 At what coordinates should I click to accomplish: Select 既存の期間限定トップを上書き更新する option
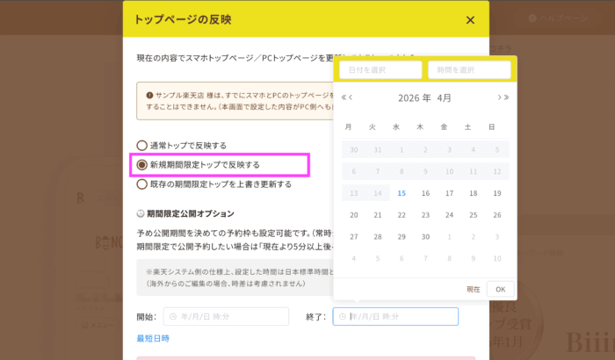pyautogui.click(x=141, y=184)
